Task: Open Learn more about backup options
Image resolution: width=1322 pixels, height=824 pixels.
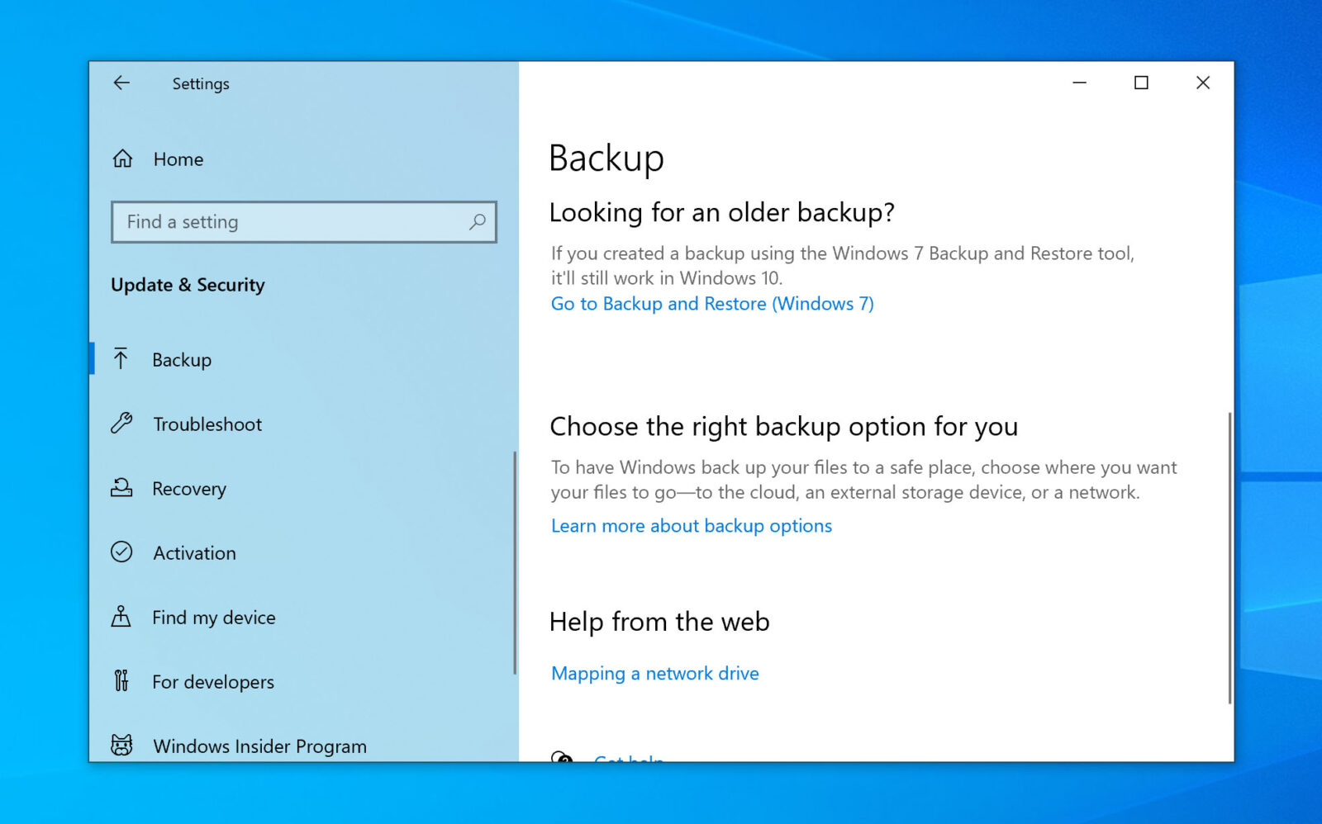Action: point(691,525)
